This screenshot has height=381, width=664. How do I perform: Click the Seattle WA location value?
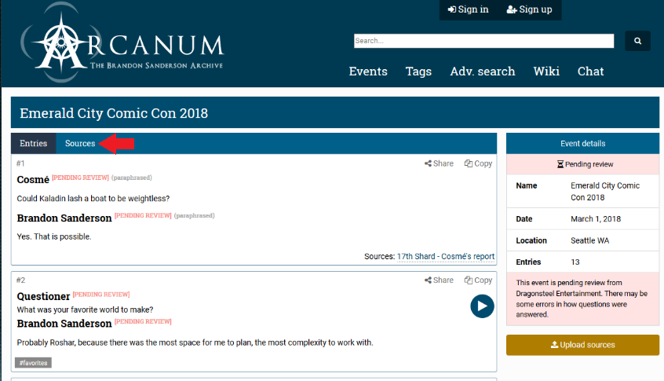589,240
